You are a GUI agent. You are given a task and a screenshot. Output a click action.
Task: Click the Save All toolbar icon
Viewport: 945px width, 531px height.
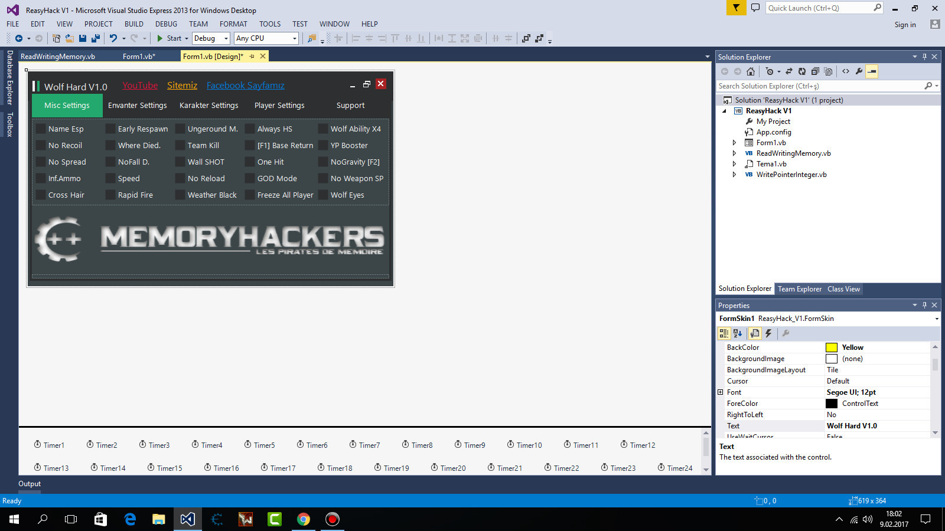96,38
